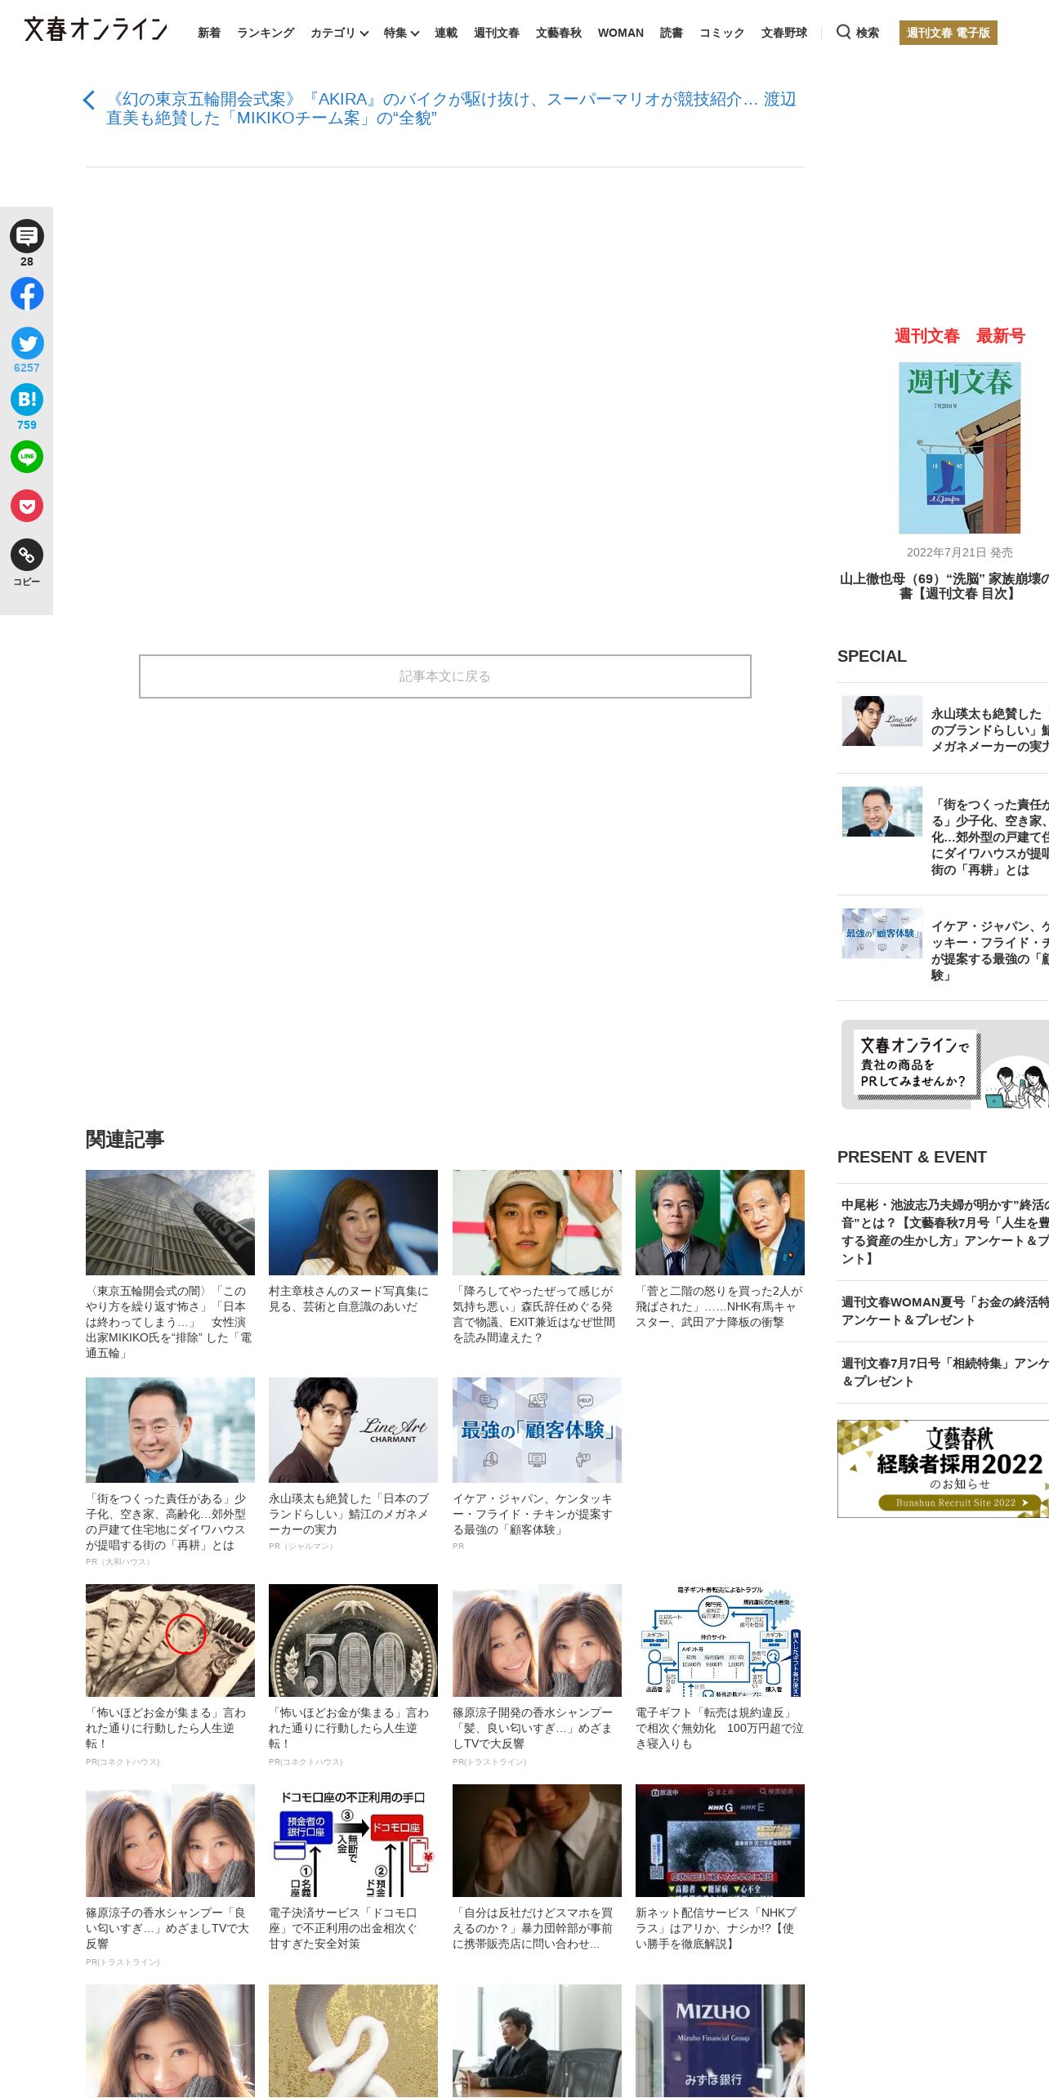This screenshot has width=1049, height=2098.
Task: Open the 菅と二階の怒り related article thumbnail
Action: 720,1222
